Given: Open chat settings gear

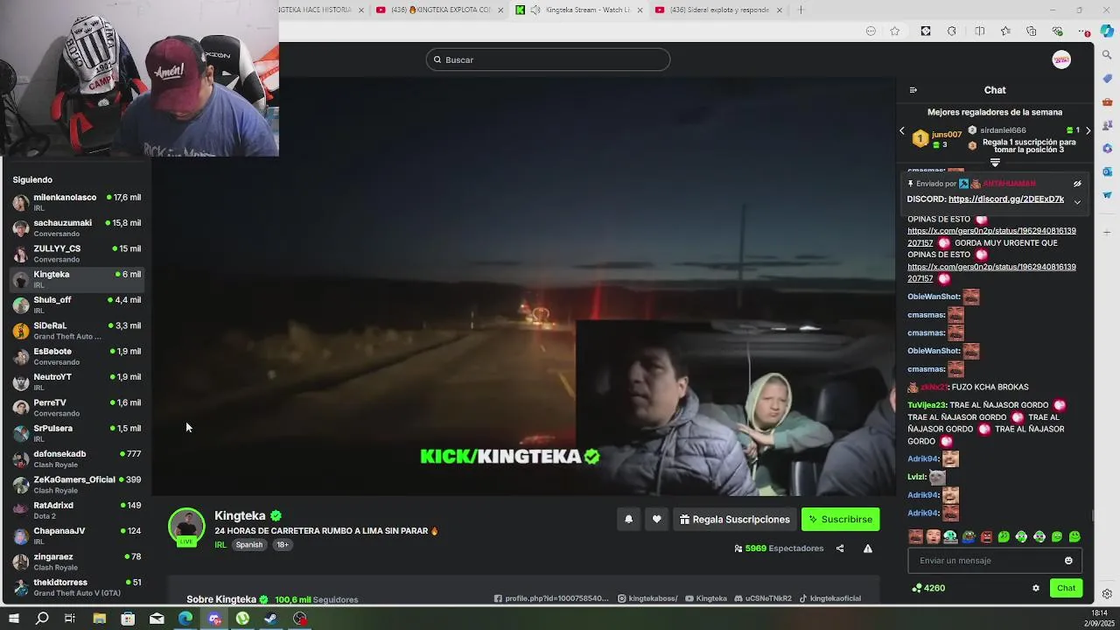Looking at the screenshot, I should 1036,588.
